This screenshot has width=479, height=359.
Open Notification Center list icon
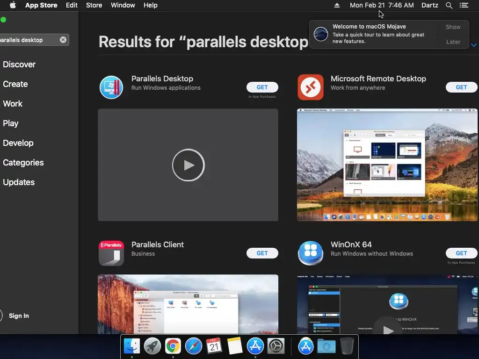464,5
